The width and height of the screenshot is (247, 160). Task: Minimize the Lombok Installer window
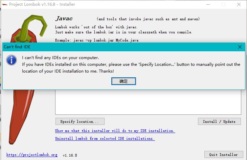point(208,4)
